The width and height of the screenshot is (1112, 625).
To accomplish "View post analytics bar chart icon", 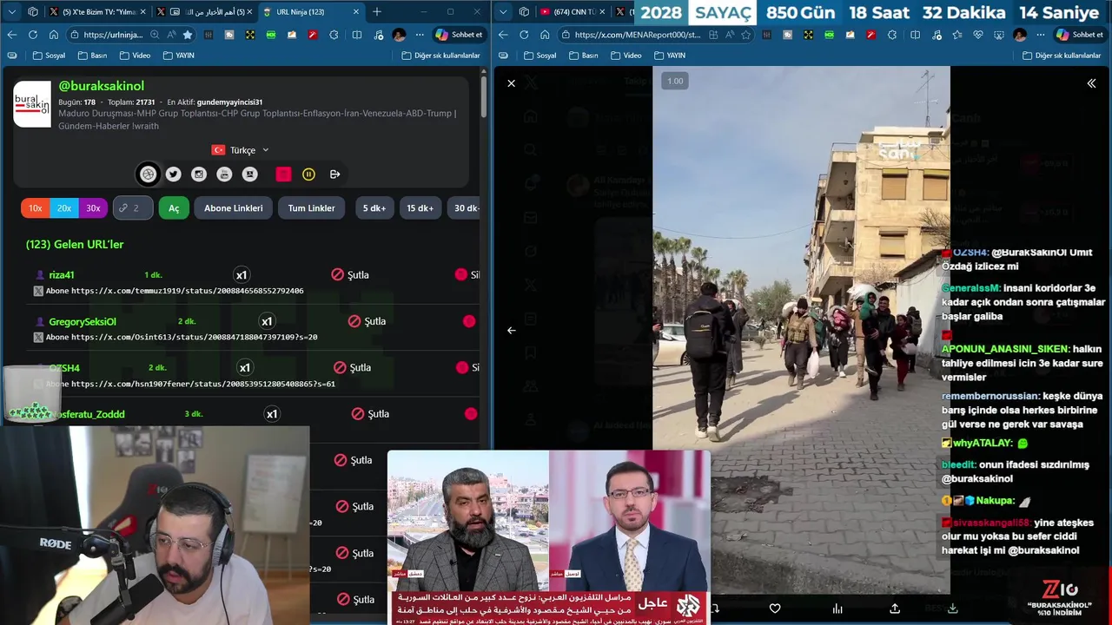I will 837,609.
